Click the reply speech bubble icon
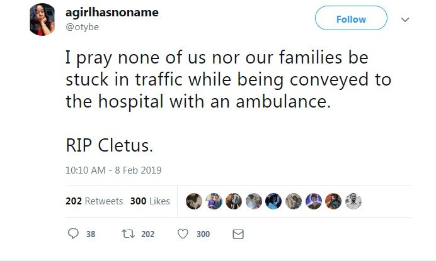 point(73,234)
